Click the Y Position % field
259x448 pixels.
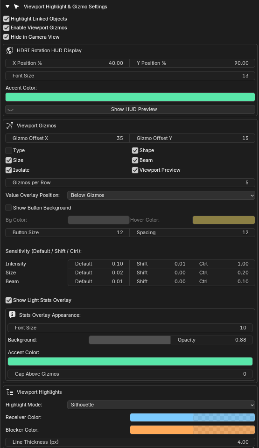tap(192, 63)
